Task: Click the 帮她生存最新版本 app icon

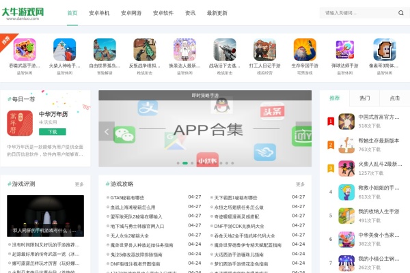Action: click(346, 145)
